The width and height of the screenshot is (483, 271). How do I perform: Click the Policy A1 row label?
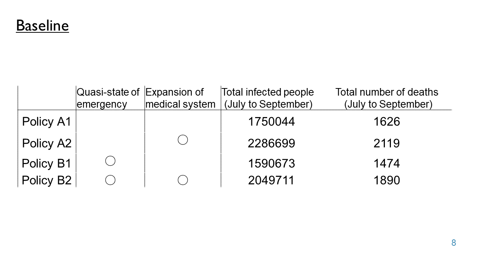pos(47,122)
